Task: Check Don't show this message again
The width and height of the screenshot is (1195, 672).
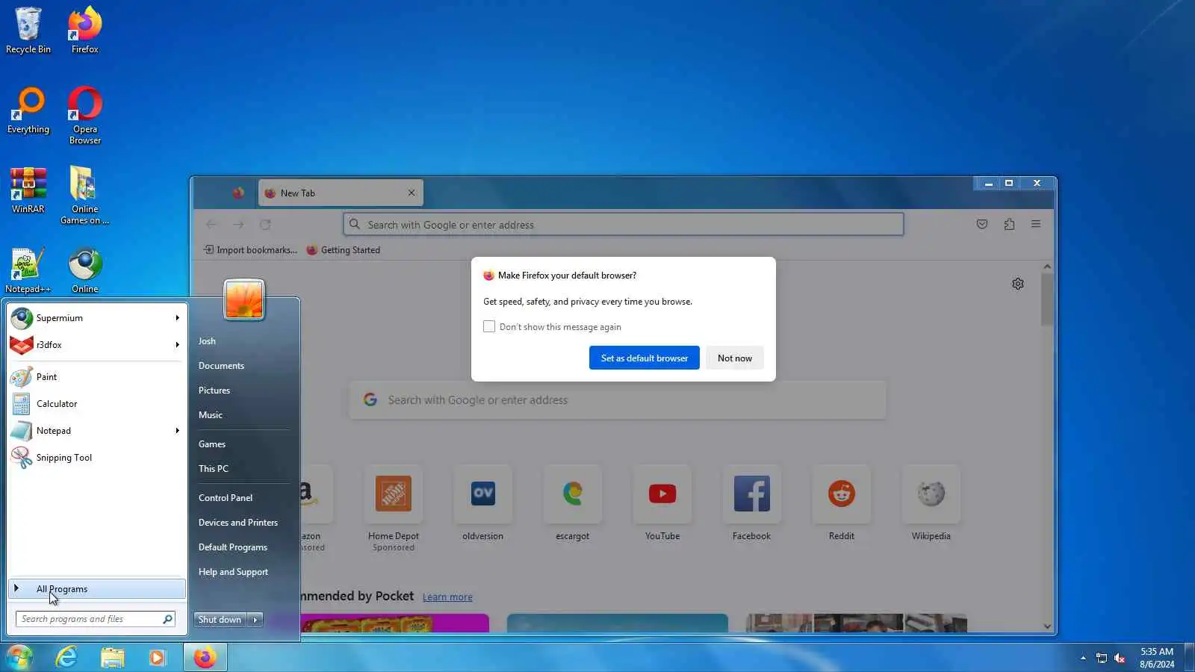Action: click(x=489, y=326)
